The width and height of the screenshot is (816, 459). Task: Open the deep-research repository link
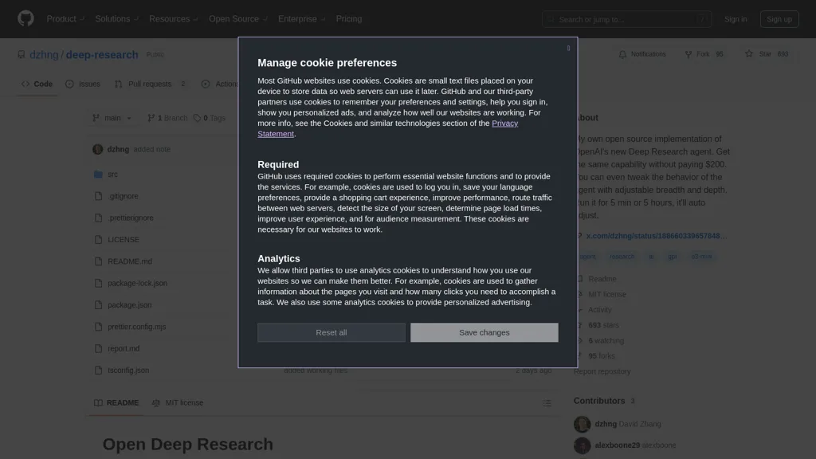click(x=102, y=55)
